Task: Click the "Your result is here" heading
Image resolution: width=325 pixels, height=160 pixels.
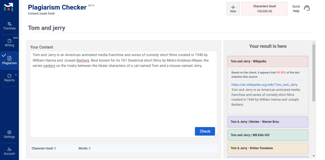Action: point(268,46)
